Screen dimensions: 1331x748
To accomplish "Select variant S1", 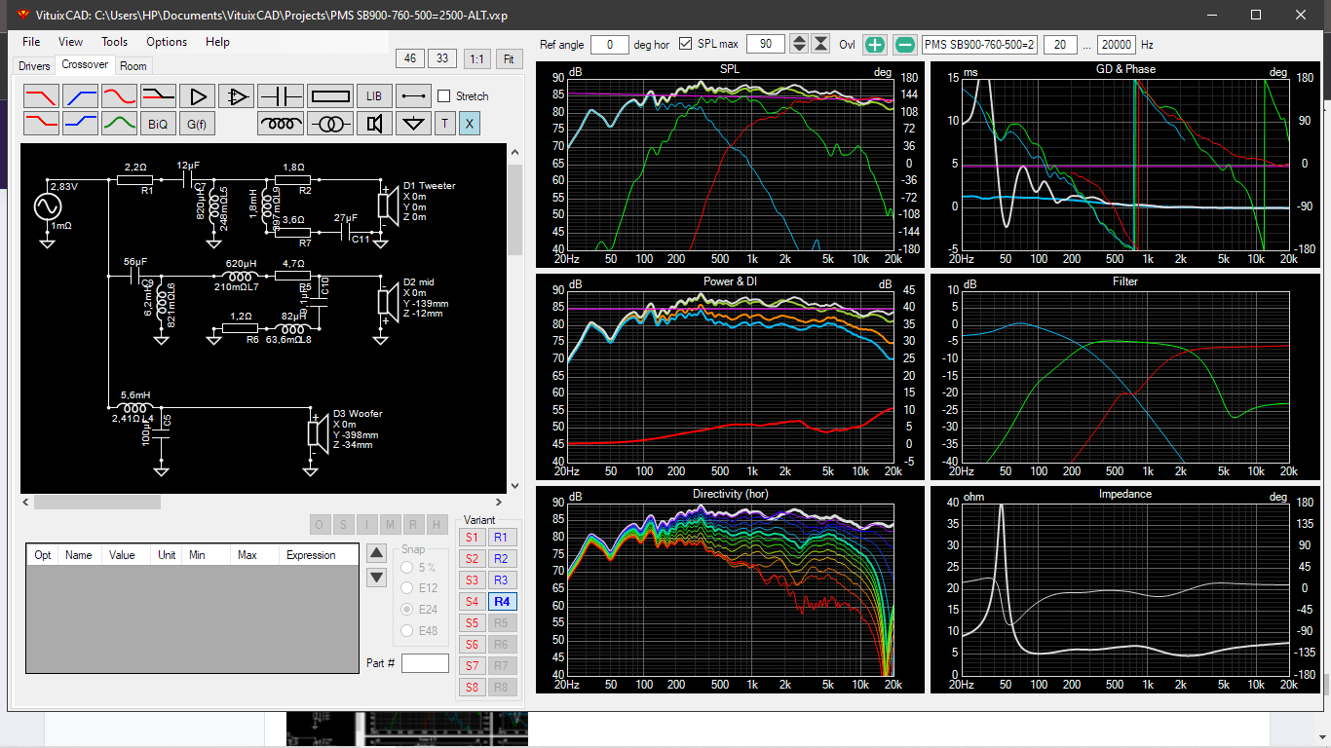I will [x=472, y=538].
